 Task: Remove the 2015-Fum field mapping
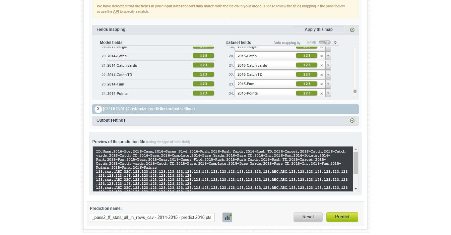point(321,84)
